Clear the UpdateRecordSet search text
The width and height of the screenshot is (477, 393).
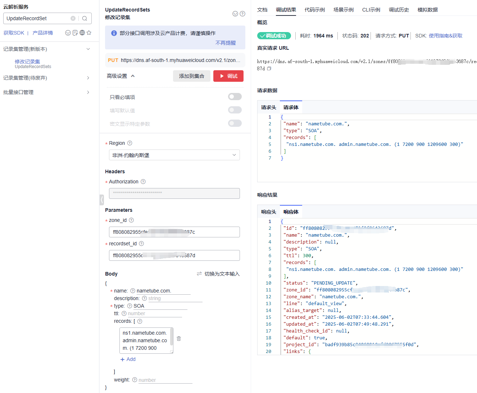[73, 18]
